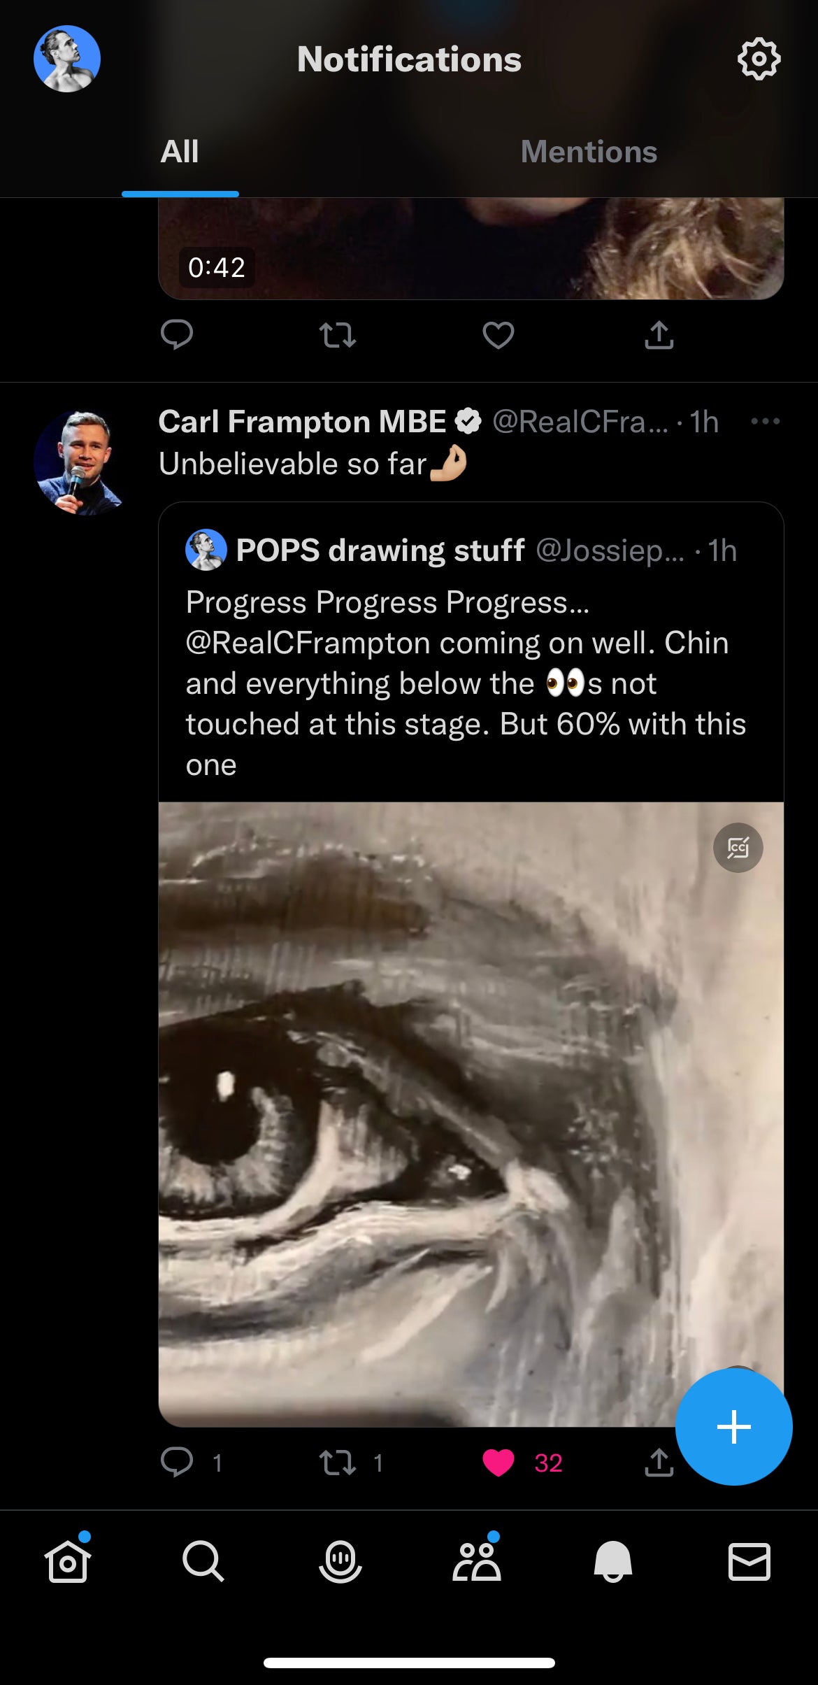
Task: Open Carl Frampton MBE profile name
Action: coord(302,422)
